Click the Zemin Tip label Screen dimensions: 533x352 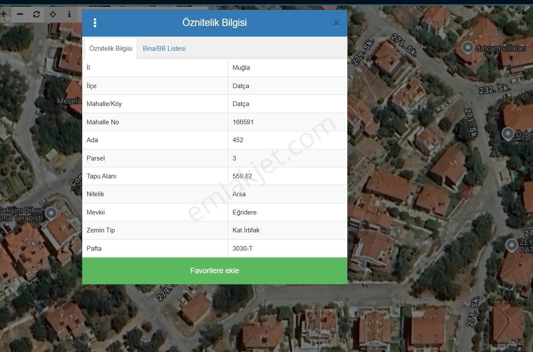tap(100, 230)
